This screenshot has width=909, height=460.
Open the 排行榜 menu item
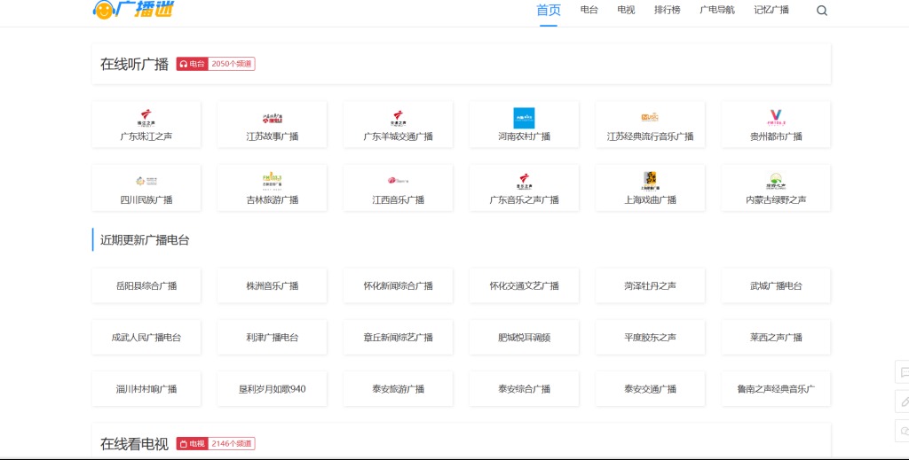(x=668, y=10)
